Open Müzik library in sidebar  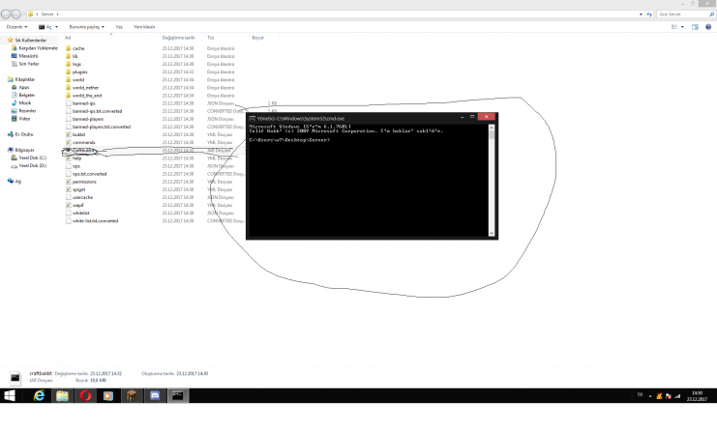[25, 102]
